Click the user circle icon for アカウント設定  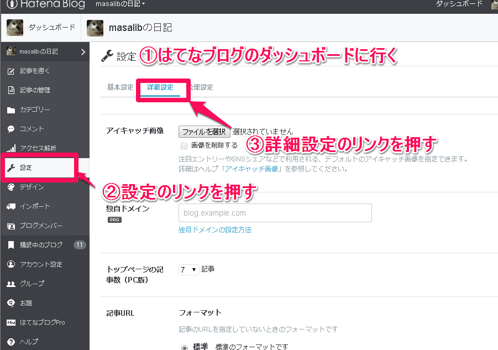click(x=11, y=264)
